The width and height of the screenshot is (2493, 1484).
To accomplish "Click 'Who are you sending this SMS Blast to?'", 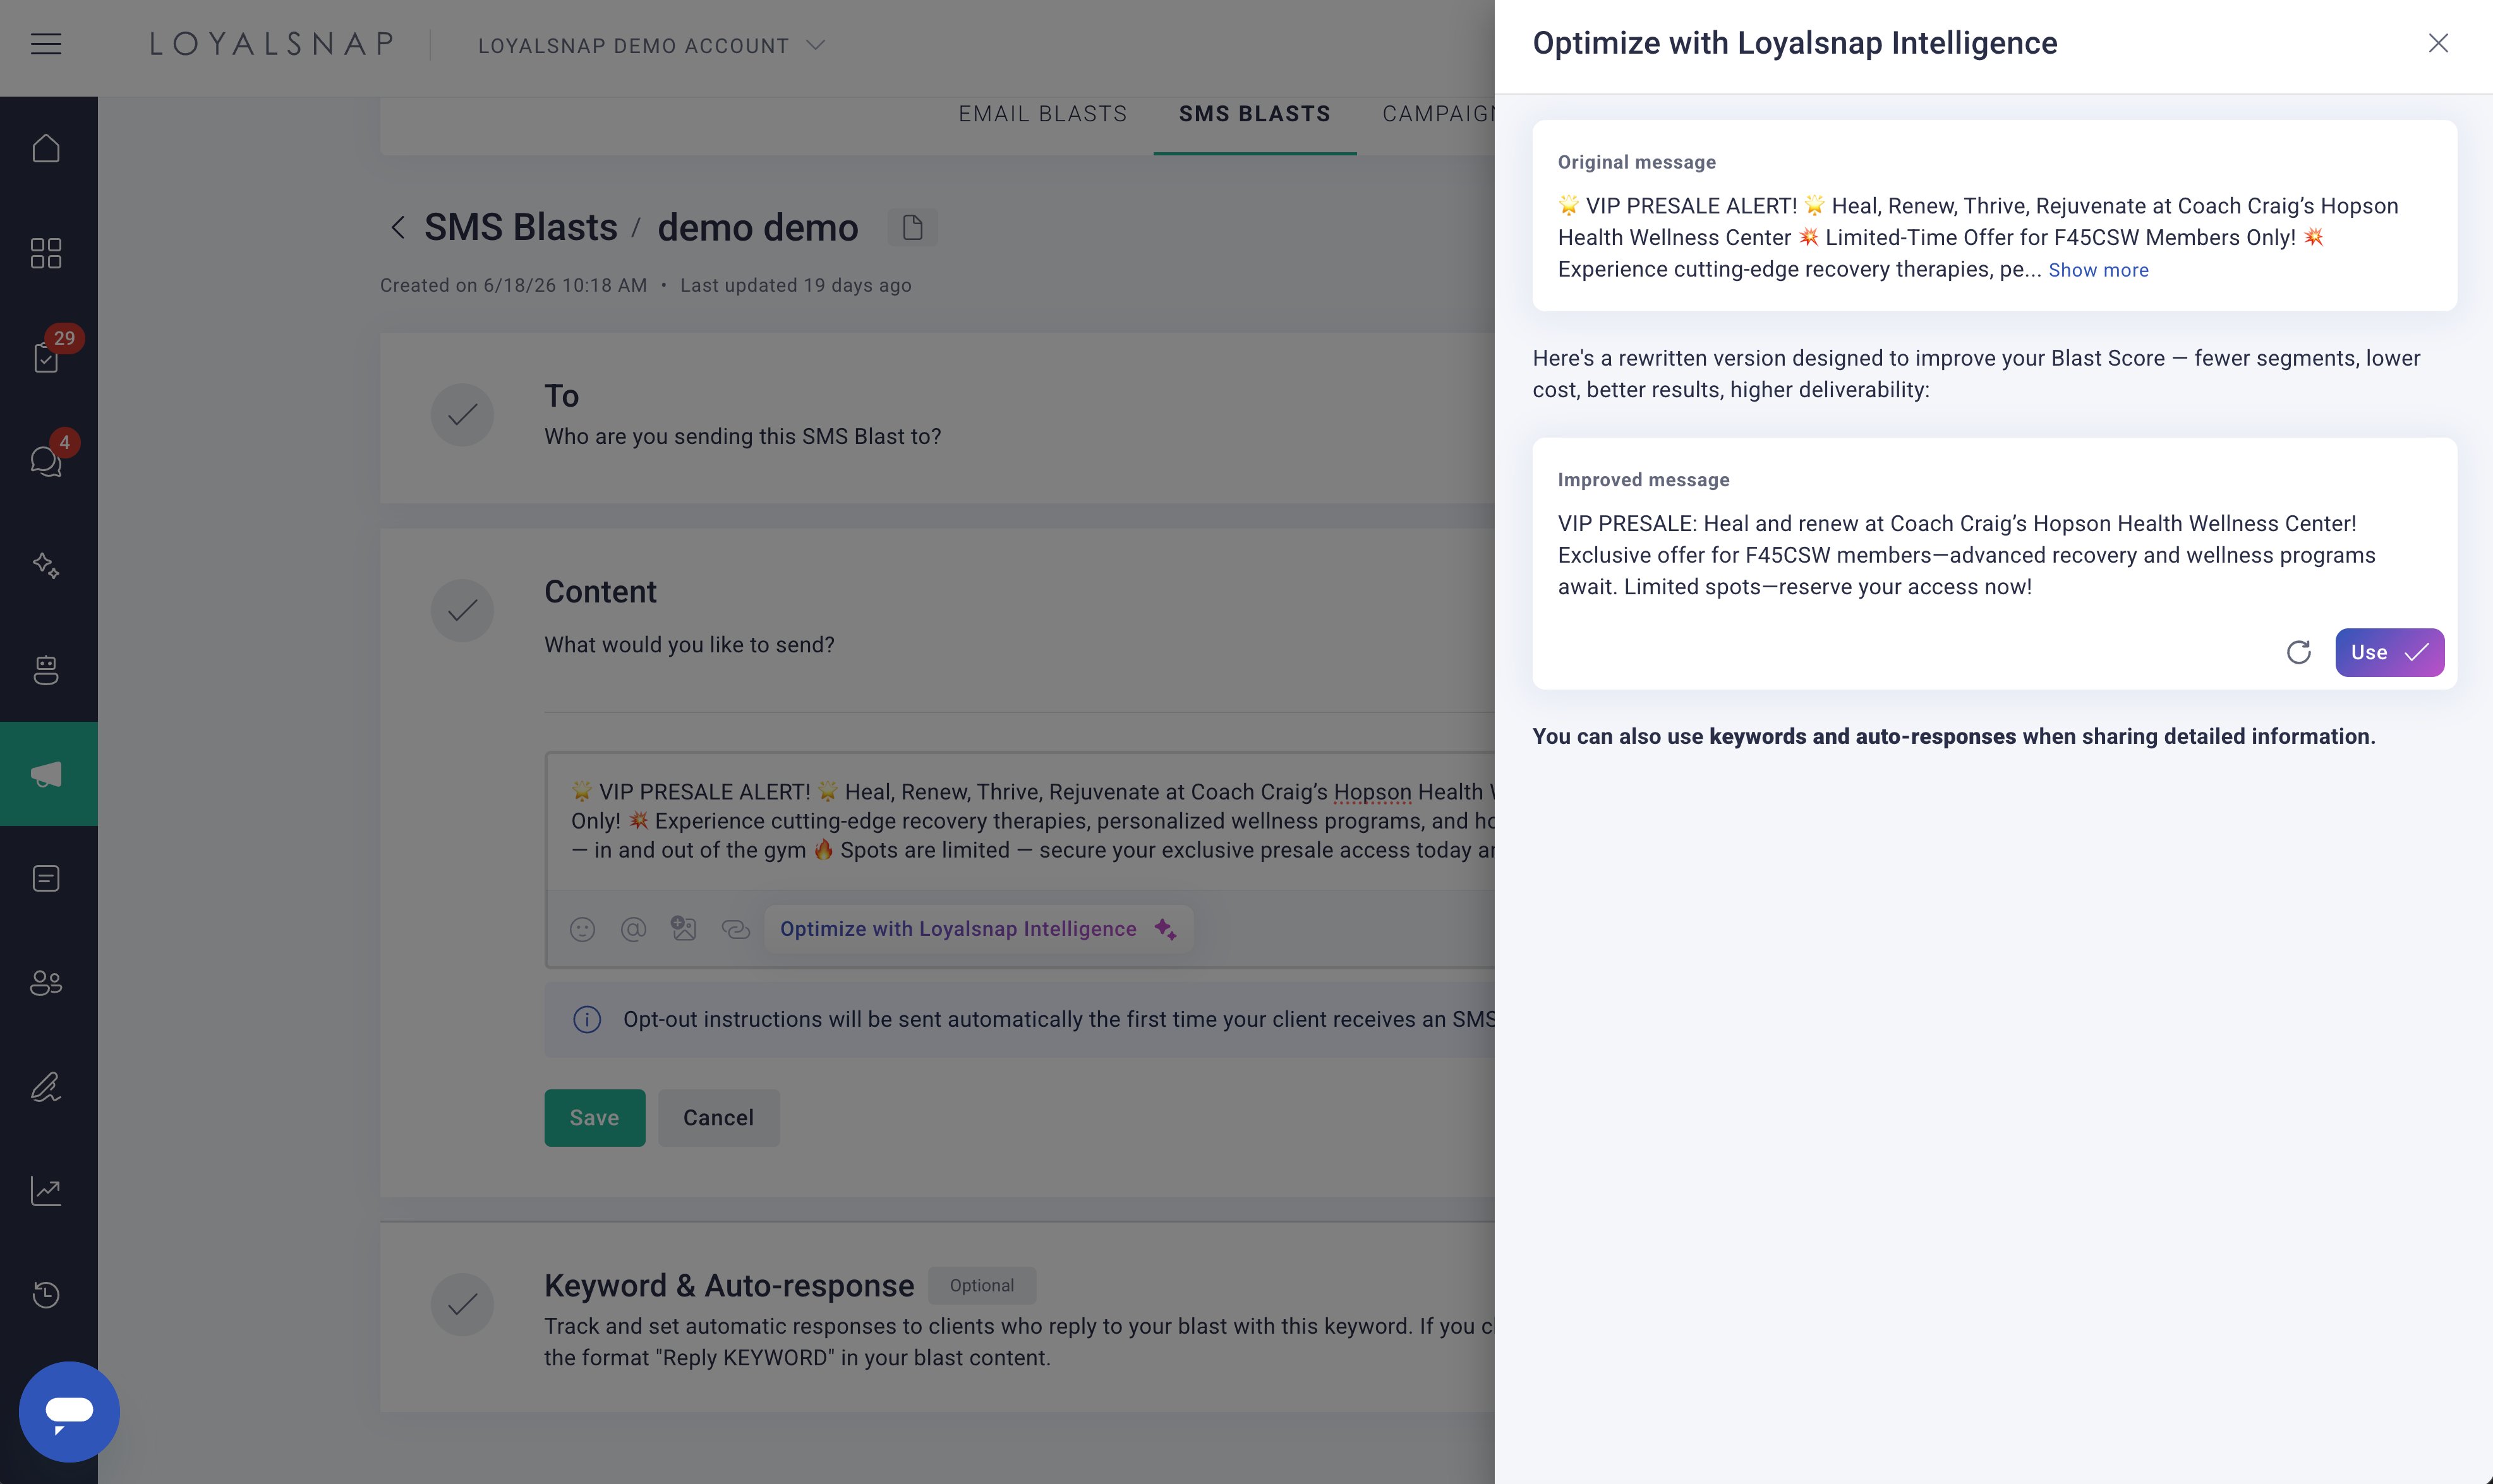I will coord(742,436).
